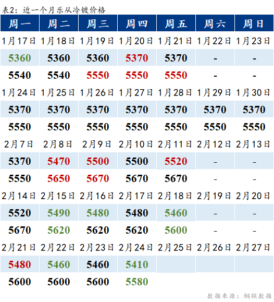Click the green 5480 price for 2月16日

pyautogui.click(x=98, y=213)
